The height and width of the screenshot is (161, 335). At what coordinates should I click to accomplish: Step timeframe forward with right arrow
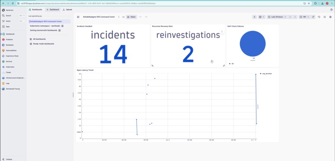tap(295, 17)
